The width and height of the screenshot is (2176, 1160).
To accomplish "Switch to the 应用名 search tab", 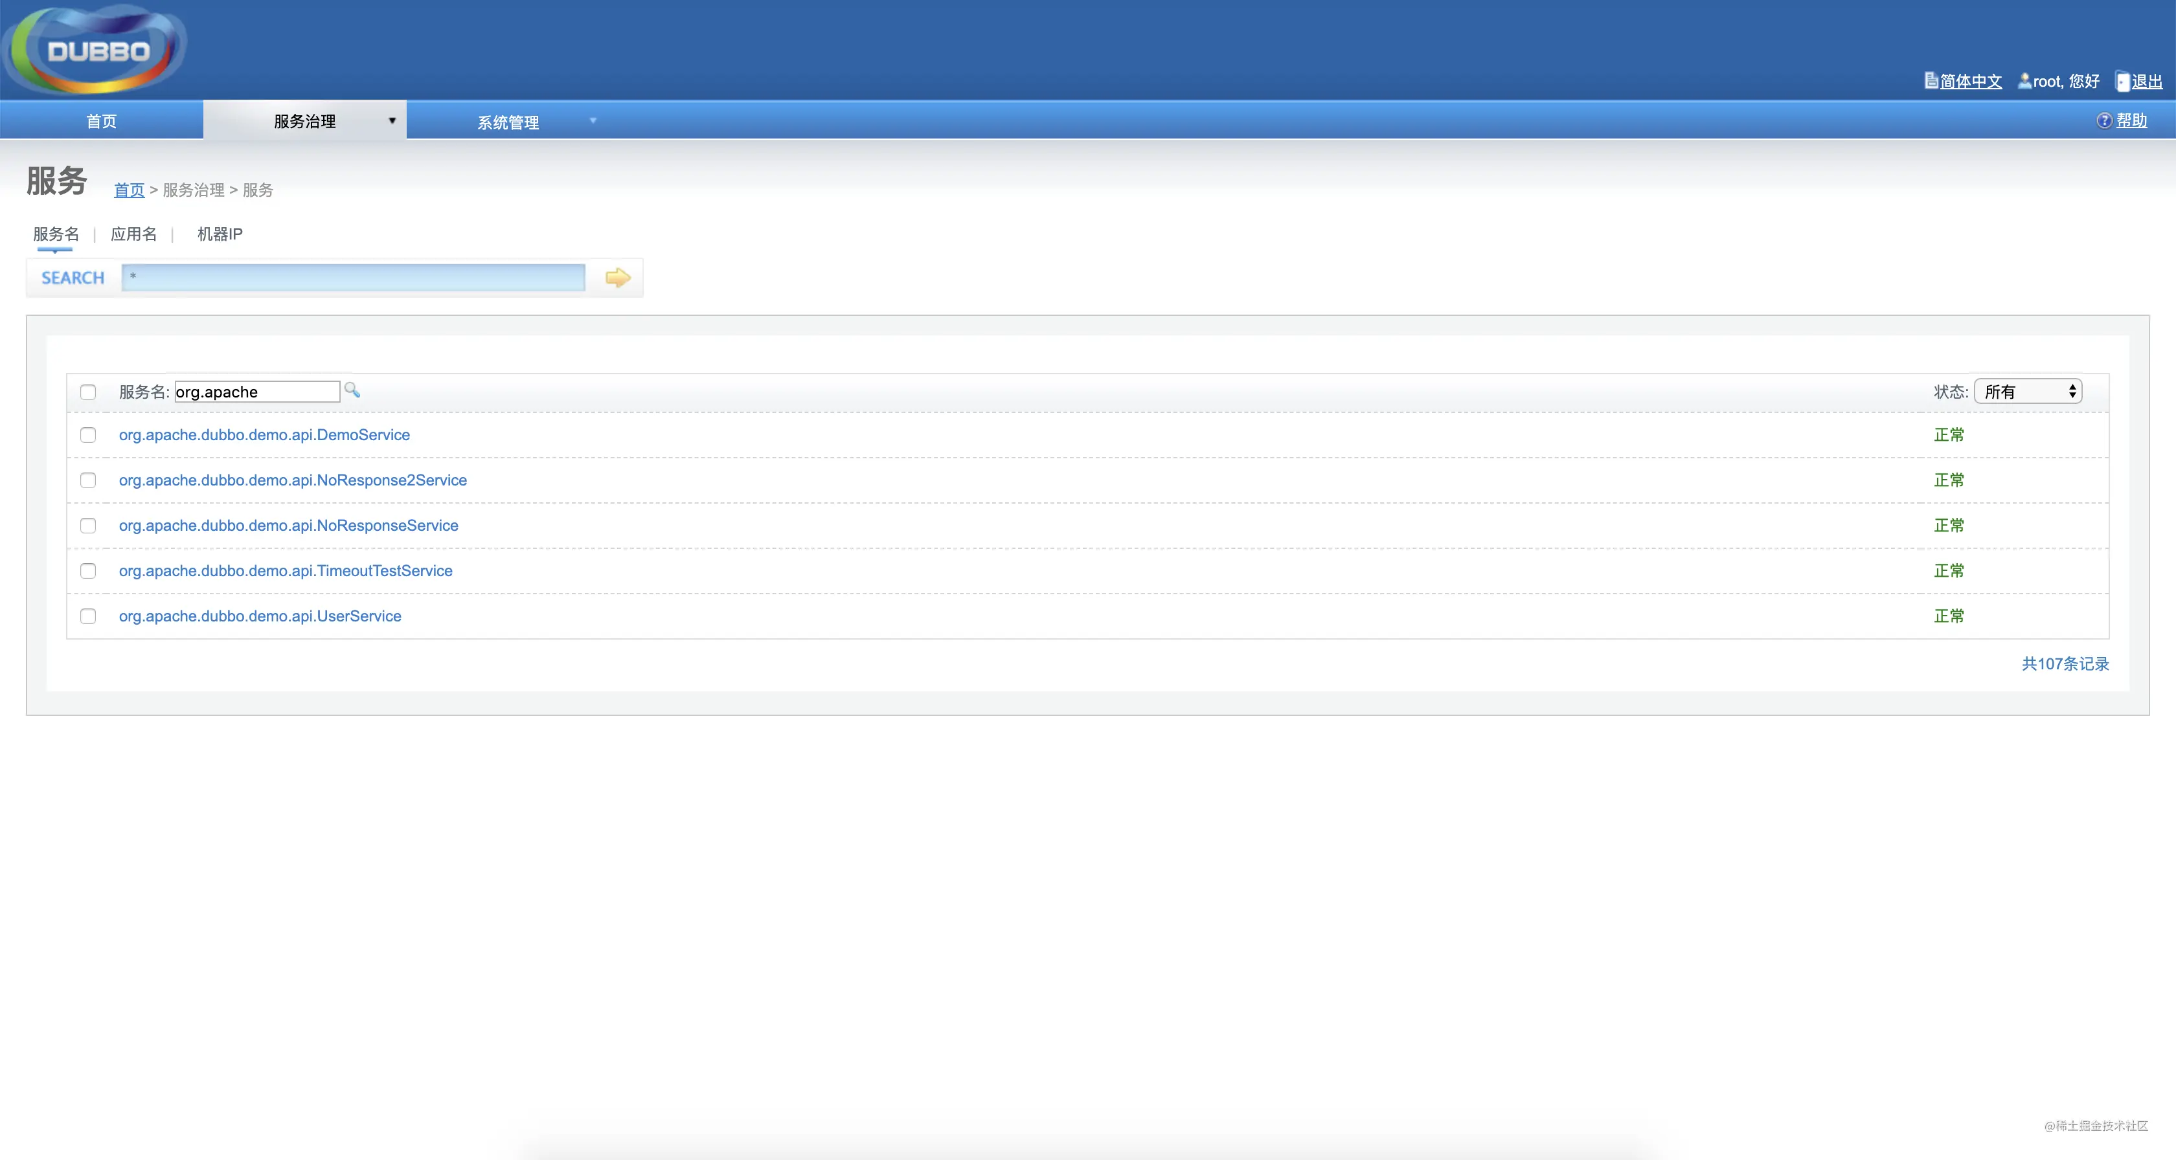I will (x=133, y=234).
